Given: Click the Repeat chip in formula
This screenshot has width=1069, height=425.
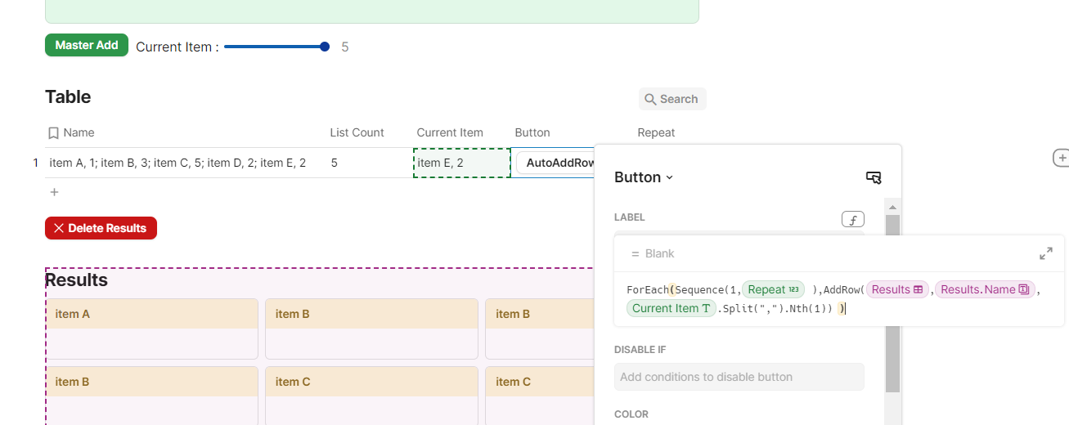Looking at the screenshot, I should 773,289.
